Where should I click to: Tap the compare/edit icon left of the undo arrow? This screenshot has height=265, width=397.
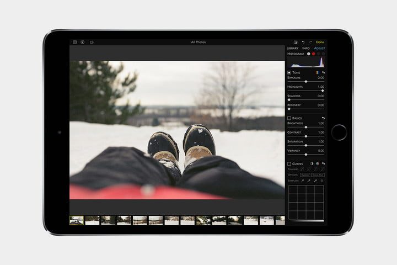(x=296, y=42)
